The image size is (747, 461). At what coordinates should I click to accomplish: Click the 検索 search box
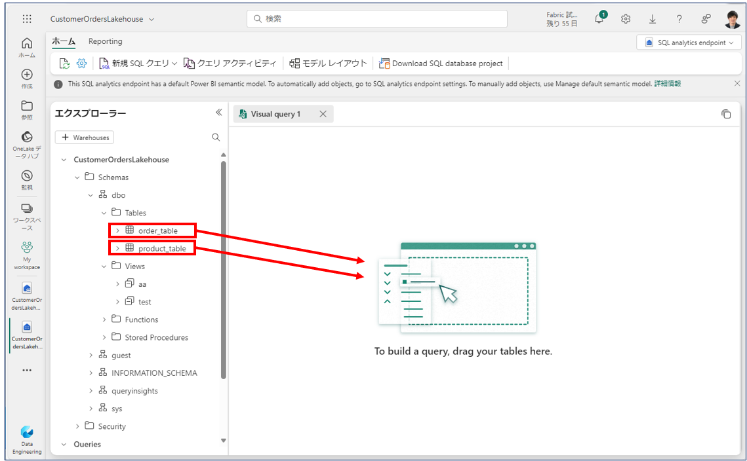click(377, 19)
